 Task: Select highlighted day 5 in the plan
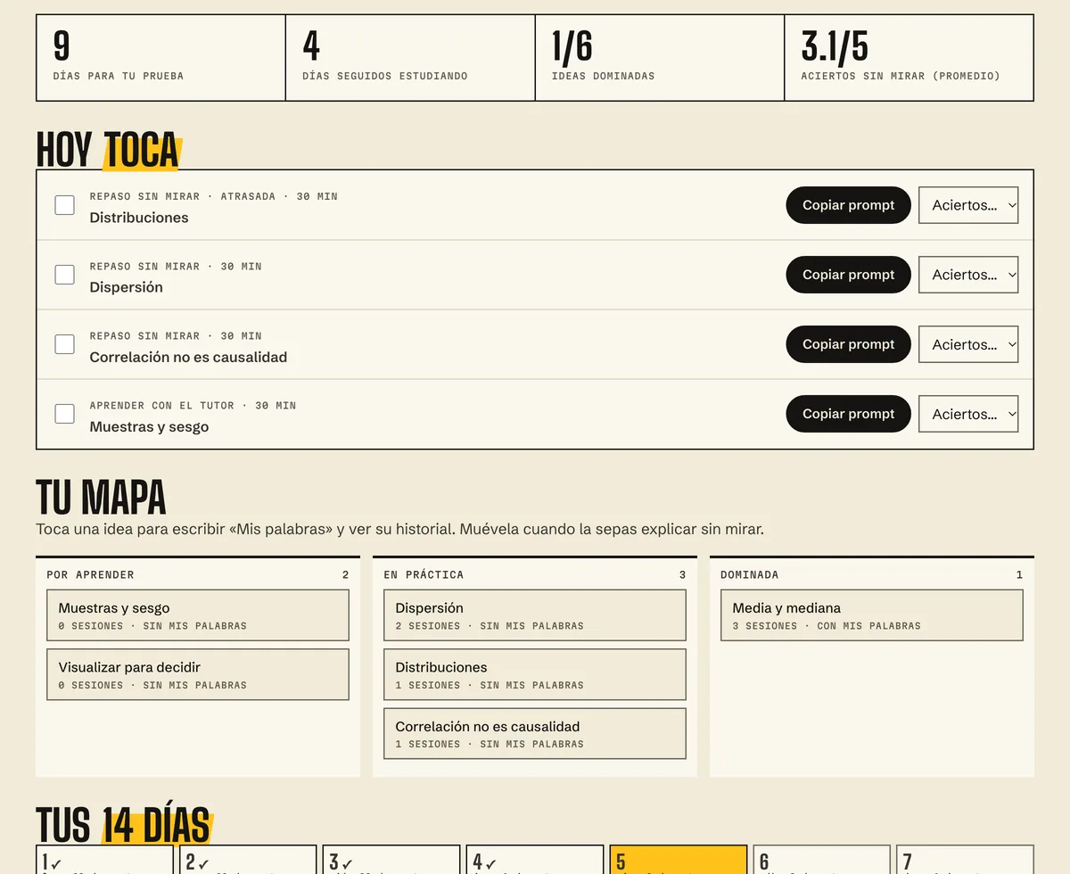point(679,860)
